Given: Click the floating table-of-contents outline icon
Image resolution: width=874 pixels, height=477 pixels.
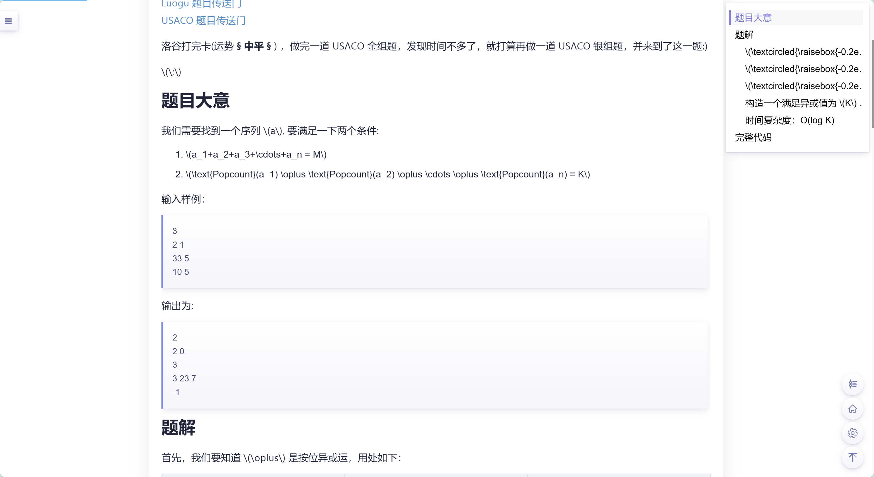Looking at the screenshot, I should (x=853, y=384).
